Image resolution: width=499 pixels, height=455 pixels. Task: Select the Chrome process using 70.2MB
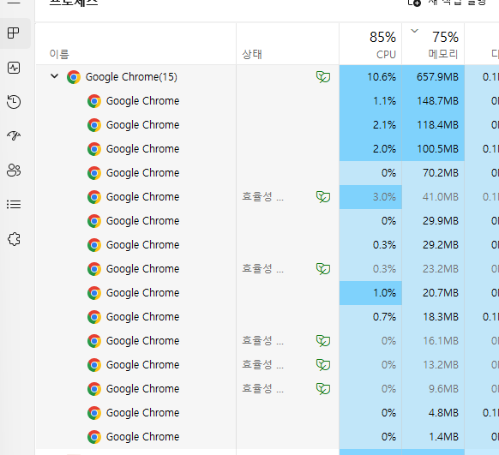(268, 173)
